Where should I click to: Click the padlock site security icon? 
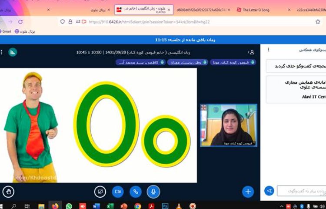(70, 22)
